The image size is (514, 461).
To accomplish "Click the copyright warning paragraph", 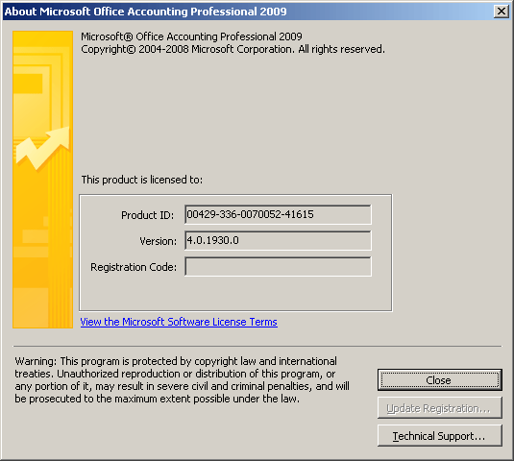I will [182, 380].
